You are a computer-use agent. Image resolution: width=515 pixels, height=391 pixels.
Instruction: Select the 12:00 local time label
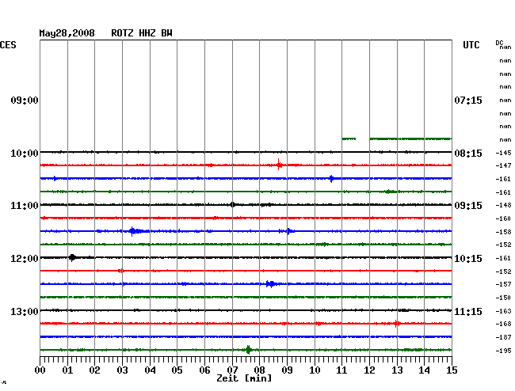(25, 259)
